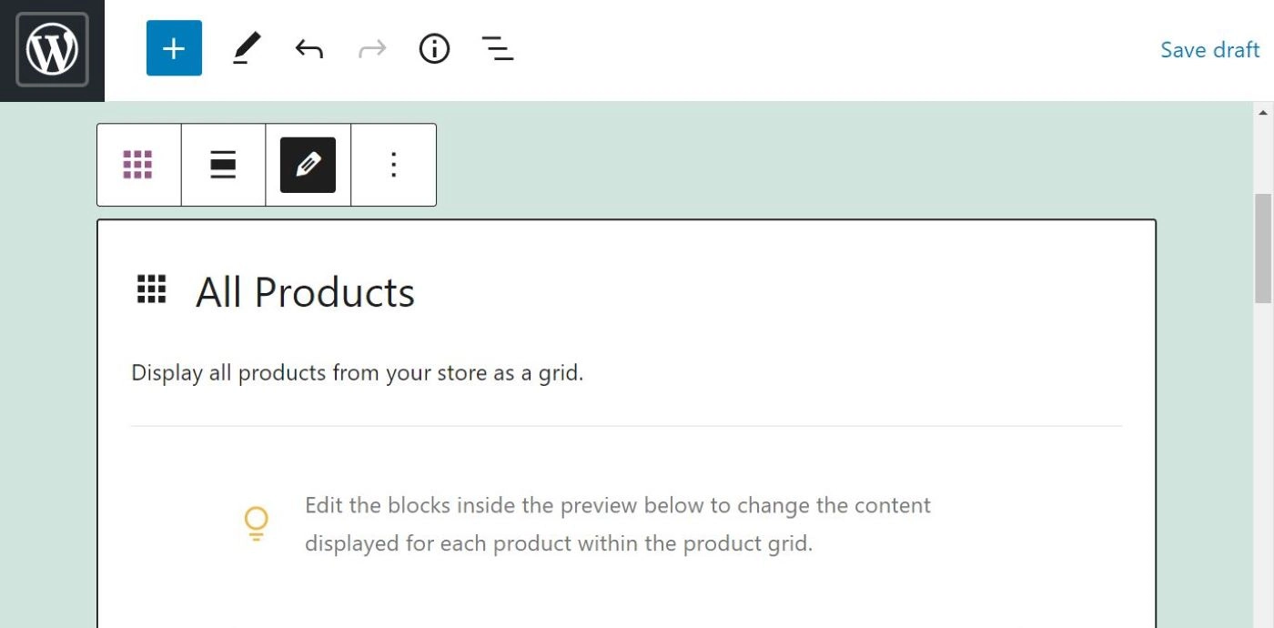Click the vertical scrollbar thumb
This screenshot has width=1274, height=628.
click(1263, 248)
